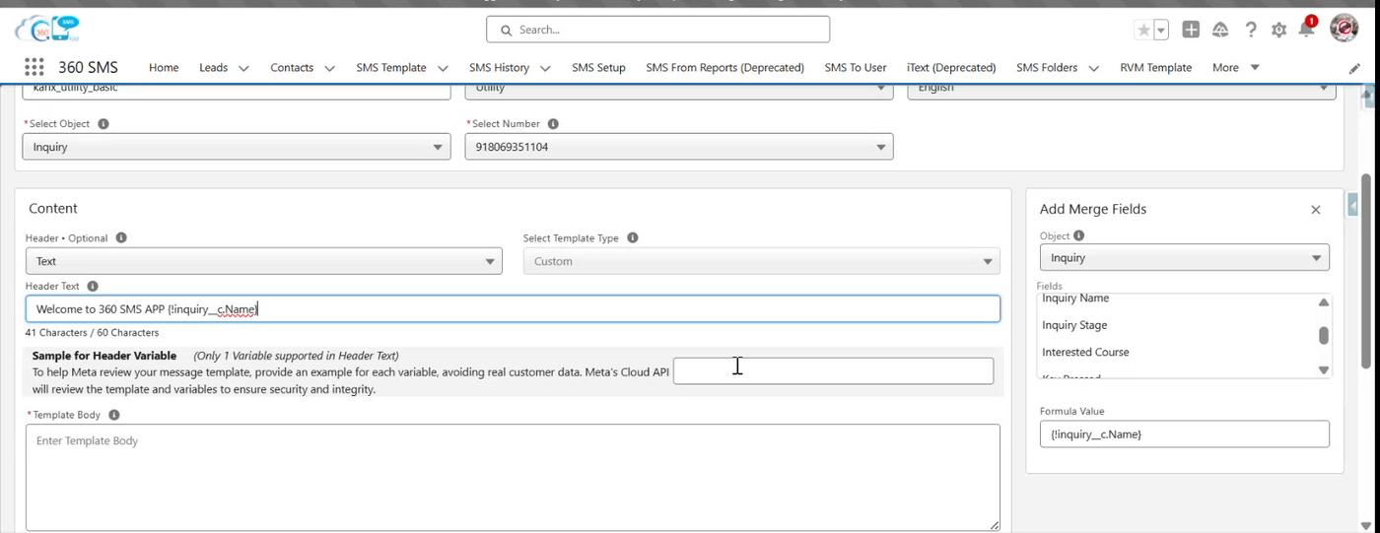Show info icon next to Header Optional
The width and height of the screenshot is (1380, 533).
click(121, 238)
